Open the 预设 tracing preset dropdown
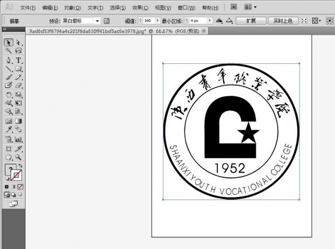 (x=97, y=21)
